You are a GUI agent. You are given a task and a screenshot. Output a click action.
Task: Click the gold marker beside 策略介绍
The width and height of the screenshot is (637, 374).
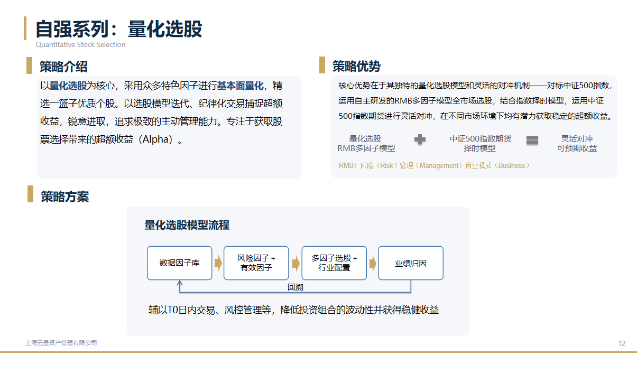[29, 66]
